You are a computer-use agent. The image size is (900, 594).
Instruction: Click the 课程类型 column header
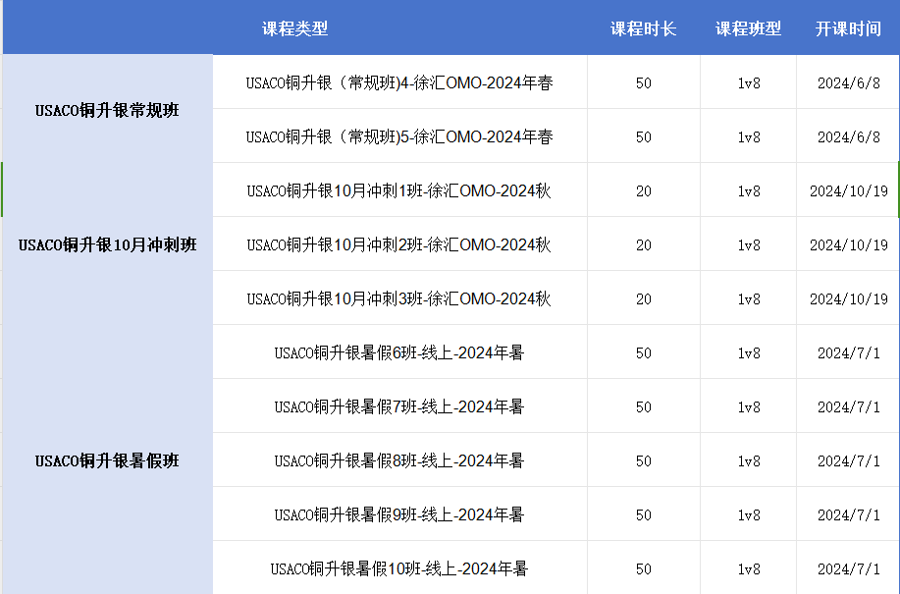(294, 28)
